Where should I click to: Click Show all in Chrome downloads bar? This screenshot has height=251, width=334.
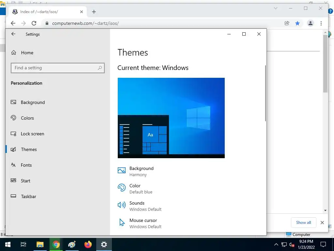point(304,222)
